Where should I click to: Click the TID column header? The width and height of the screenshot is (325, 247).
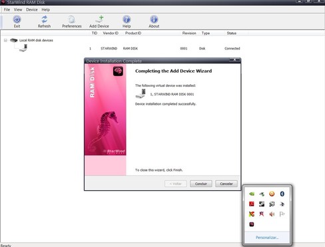95,33
